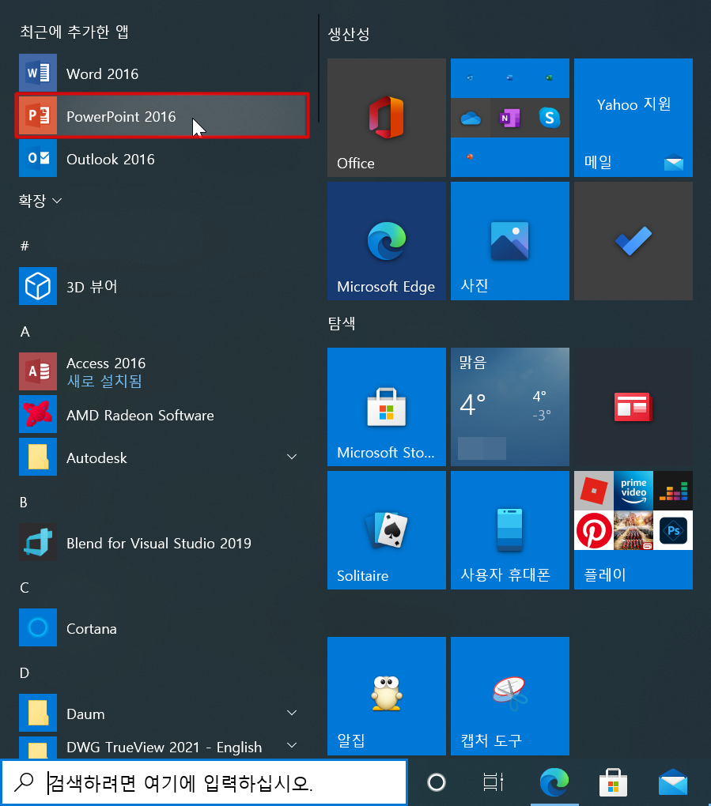Open AMD Radeon Software
This screenshot has height=806, width=711.
162,415
